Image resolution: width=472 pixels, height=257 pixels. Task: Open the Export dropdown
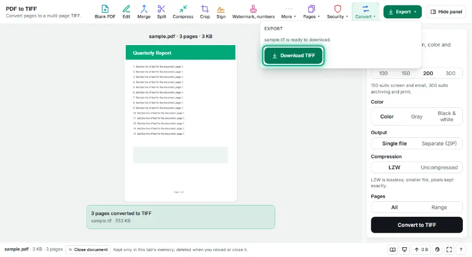(402, 12)
